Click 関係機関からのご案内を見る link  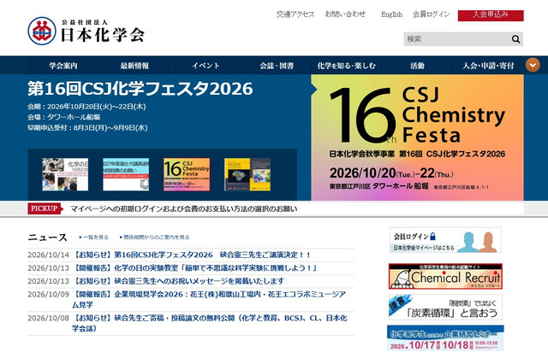tap(154, 237)
